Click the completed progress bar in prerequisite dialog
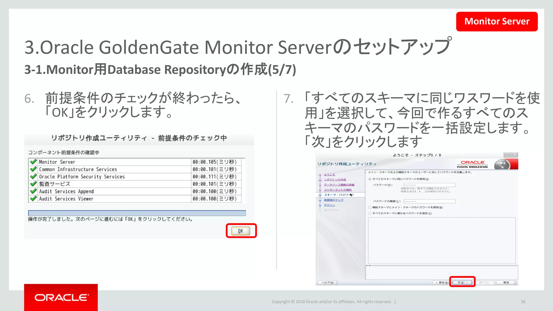Screen dimensions: 553x311 click(x=137, y=213)
